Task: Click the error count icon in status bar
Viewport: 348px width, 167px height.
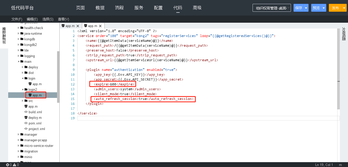Action: [8, 165]
